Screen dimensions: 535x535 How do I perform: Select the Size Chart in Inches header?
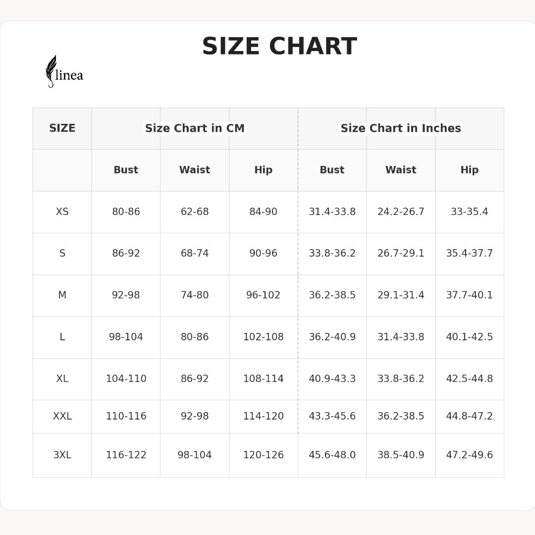pyautogui.click(x=401, y=128)
